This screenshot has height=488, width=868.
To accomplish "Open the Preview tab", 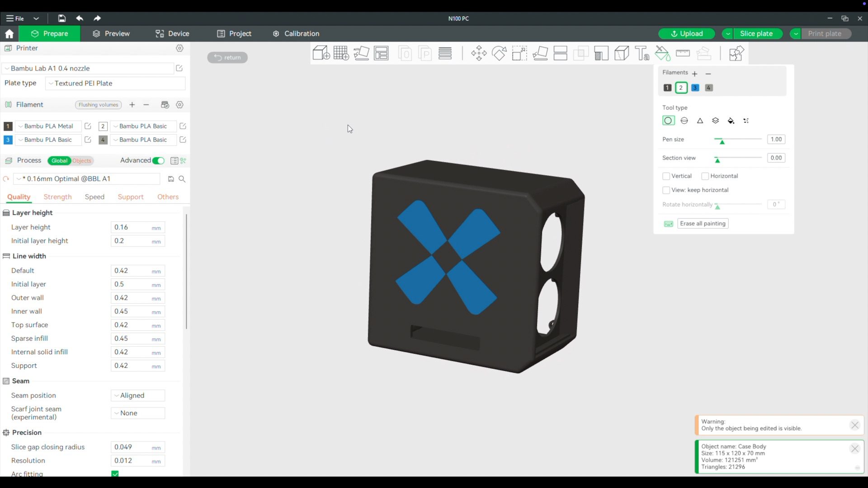I will pos(111,34).
